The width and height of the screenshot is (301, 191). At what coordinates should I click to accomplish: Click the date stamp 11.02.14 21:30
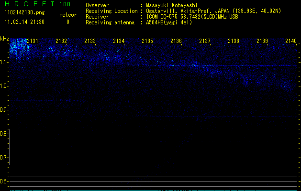click(x=24, y=22)
